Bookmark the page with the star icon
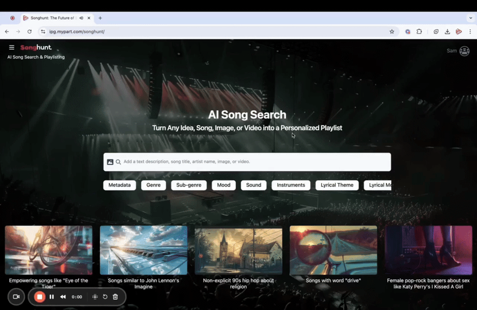Image resolution: width=477 pixels, height=310 pixels. (x=392, y=31)
